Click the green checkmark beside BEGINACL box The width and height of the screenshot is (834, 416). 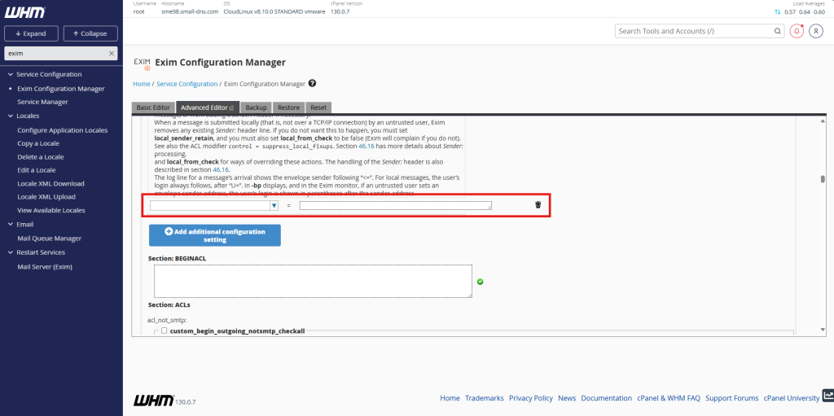coord(481,282)
